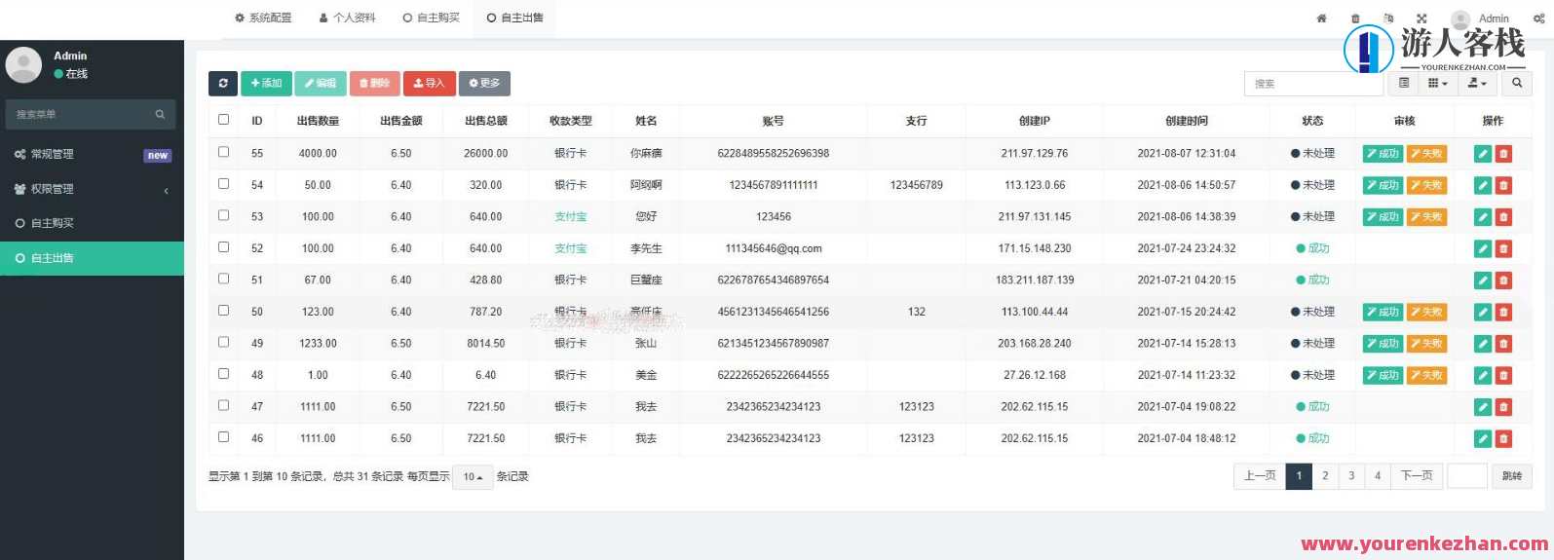1554x560 pixels.
Task: Click the 编辑 (edit) toolbar button
Action: (321, 84)
